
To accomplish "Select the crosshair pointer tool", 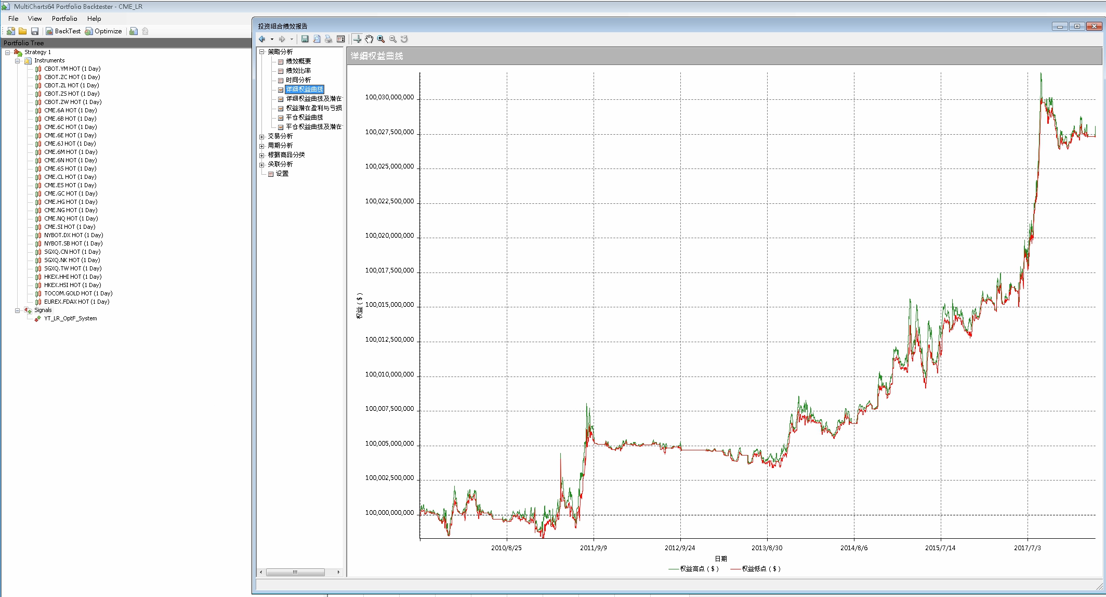I will pos(357,39).
